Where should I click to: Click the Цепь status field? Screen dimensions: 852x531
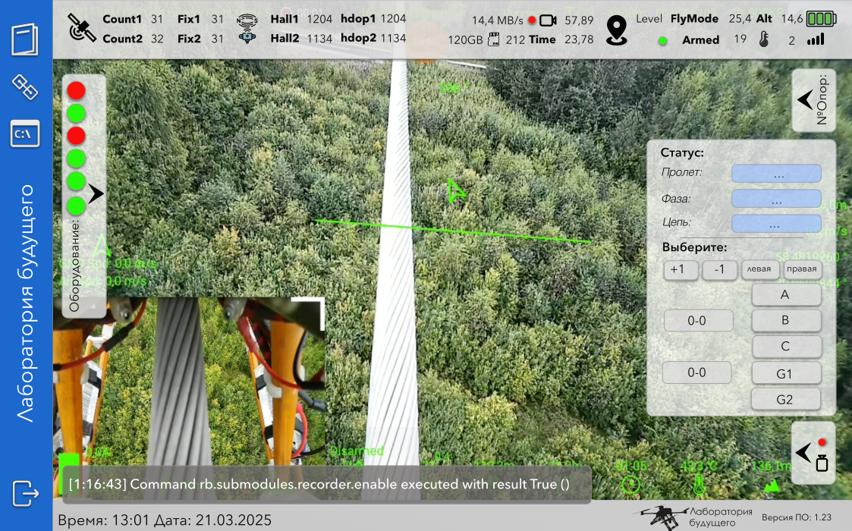pyautogui.click(x=776, y=223)
